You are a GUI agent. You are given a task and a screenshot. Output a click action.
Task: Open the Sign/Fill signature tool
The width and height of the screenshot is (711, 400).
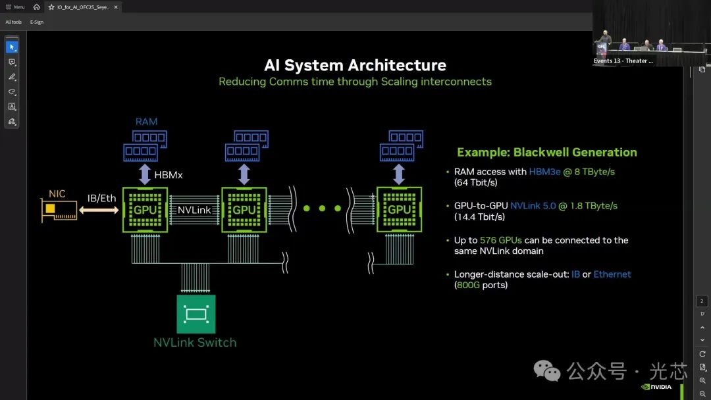(x=12, y=122)
